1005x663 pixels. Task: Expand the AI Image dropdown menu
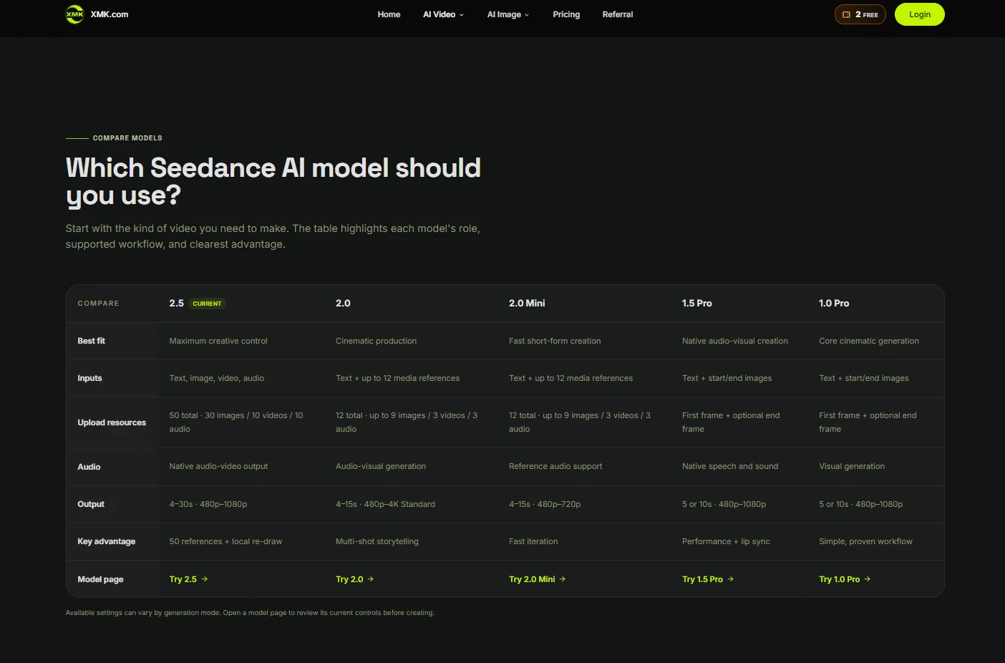coord(508,14)
